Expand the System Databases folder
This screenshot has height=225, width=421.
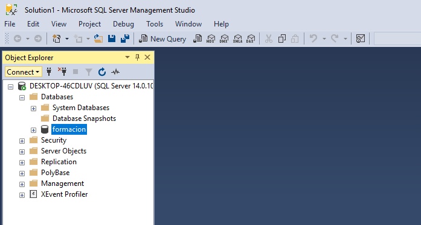(x=34, y=109)
